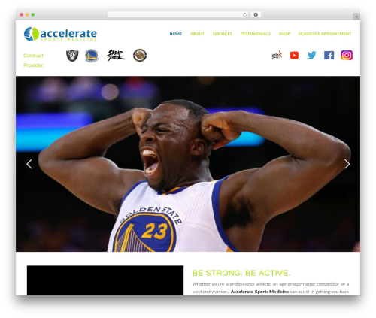Click the Golden State Warriors logo

click(92, 56)
